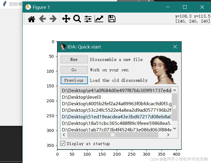Viewport: 211px width, 163px height.
Task: Go back to the previous view
Action: pos(42,19)
